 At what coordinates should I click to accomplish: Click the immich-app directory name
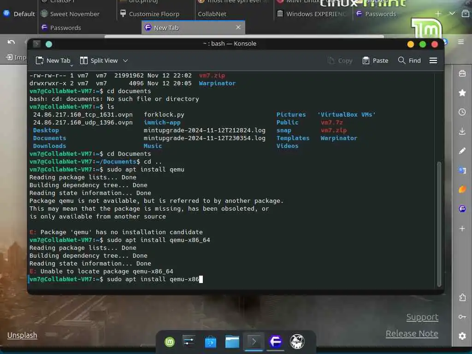pyautogui.click(x=162, y=123)
